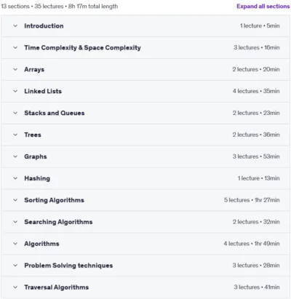Click the chevron next to Trees
Image resolution: width=291 pixels, height=299 pixels.
(x=15, y=135)
